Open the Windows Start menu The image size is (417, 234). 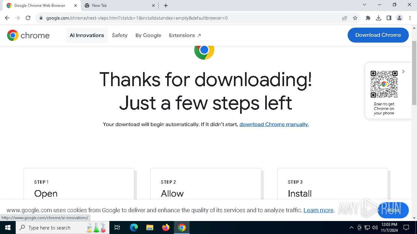coord(8,227)
